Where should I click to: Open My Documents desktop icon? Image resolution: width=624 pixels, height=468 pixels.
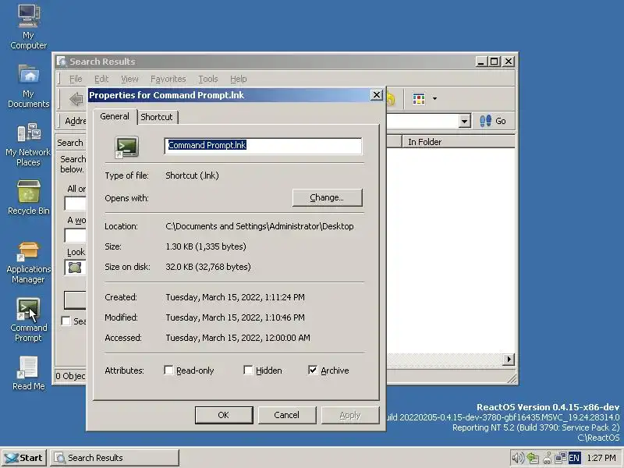[28, 86]
